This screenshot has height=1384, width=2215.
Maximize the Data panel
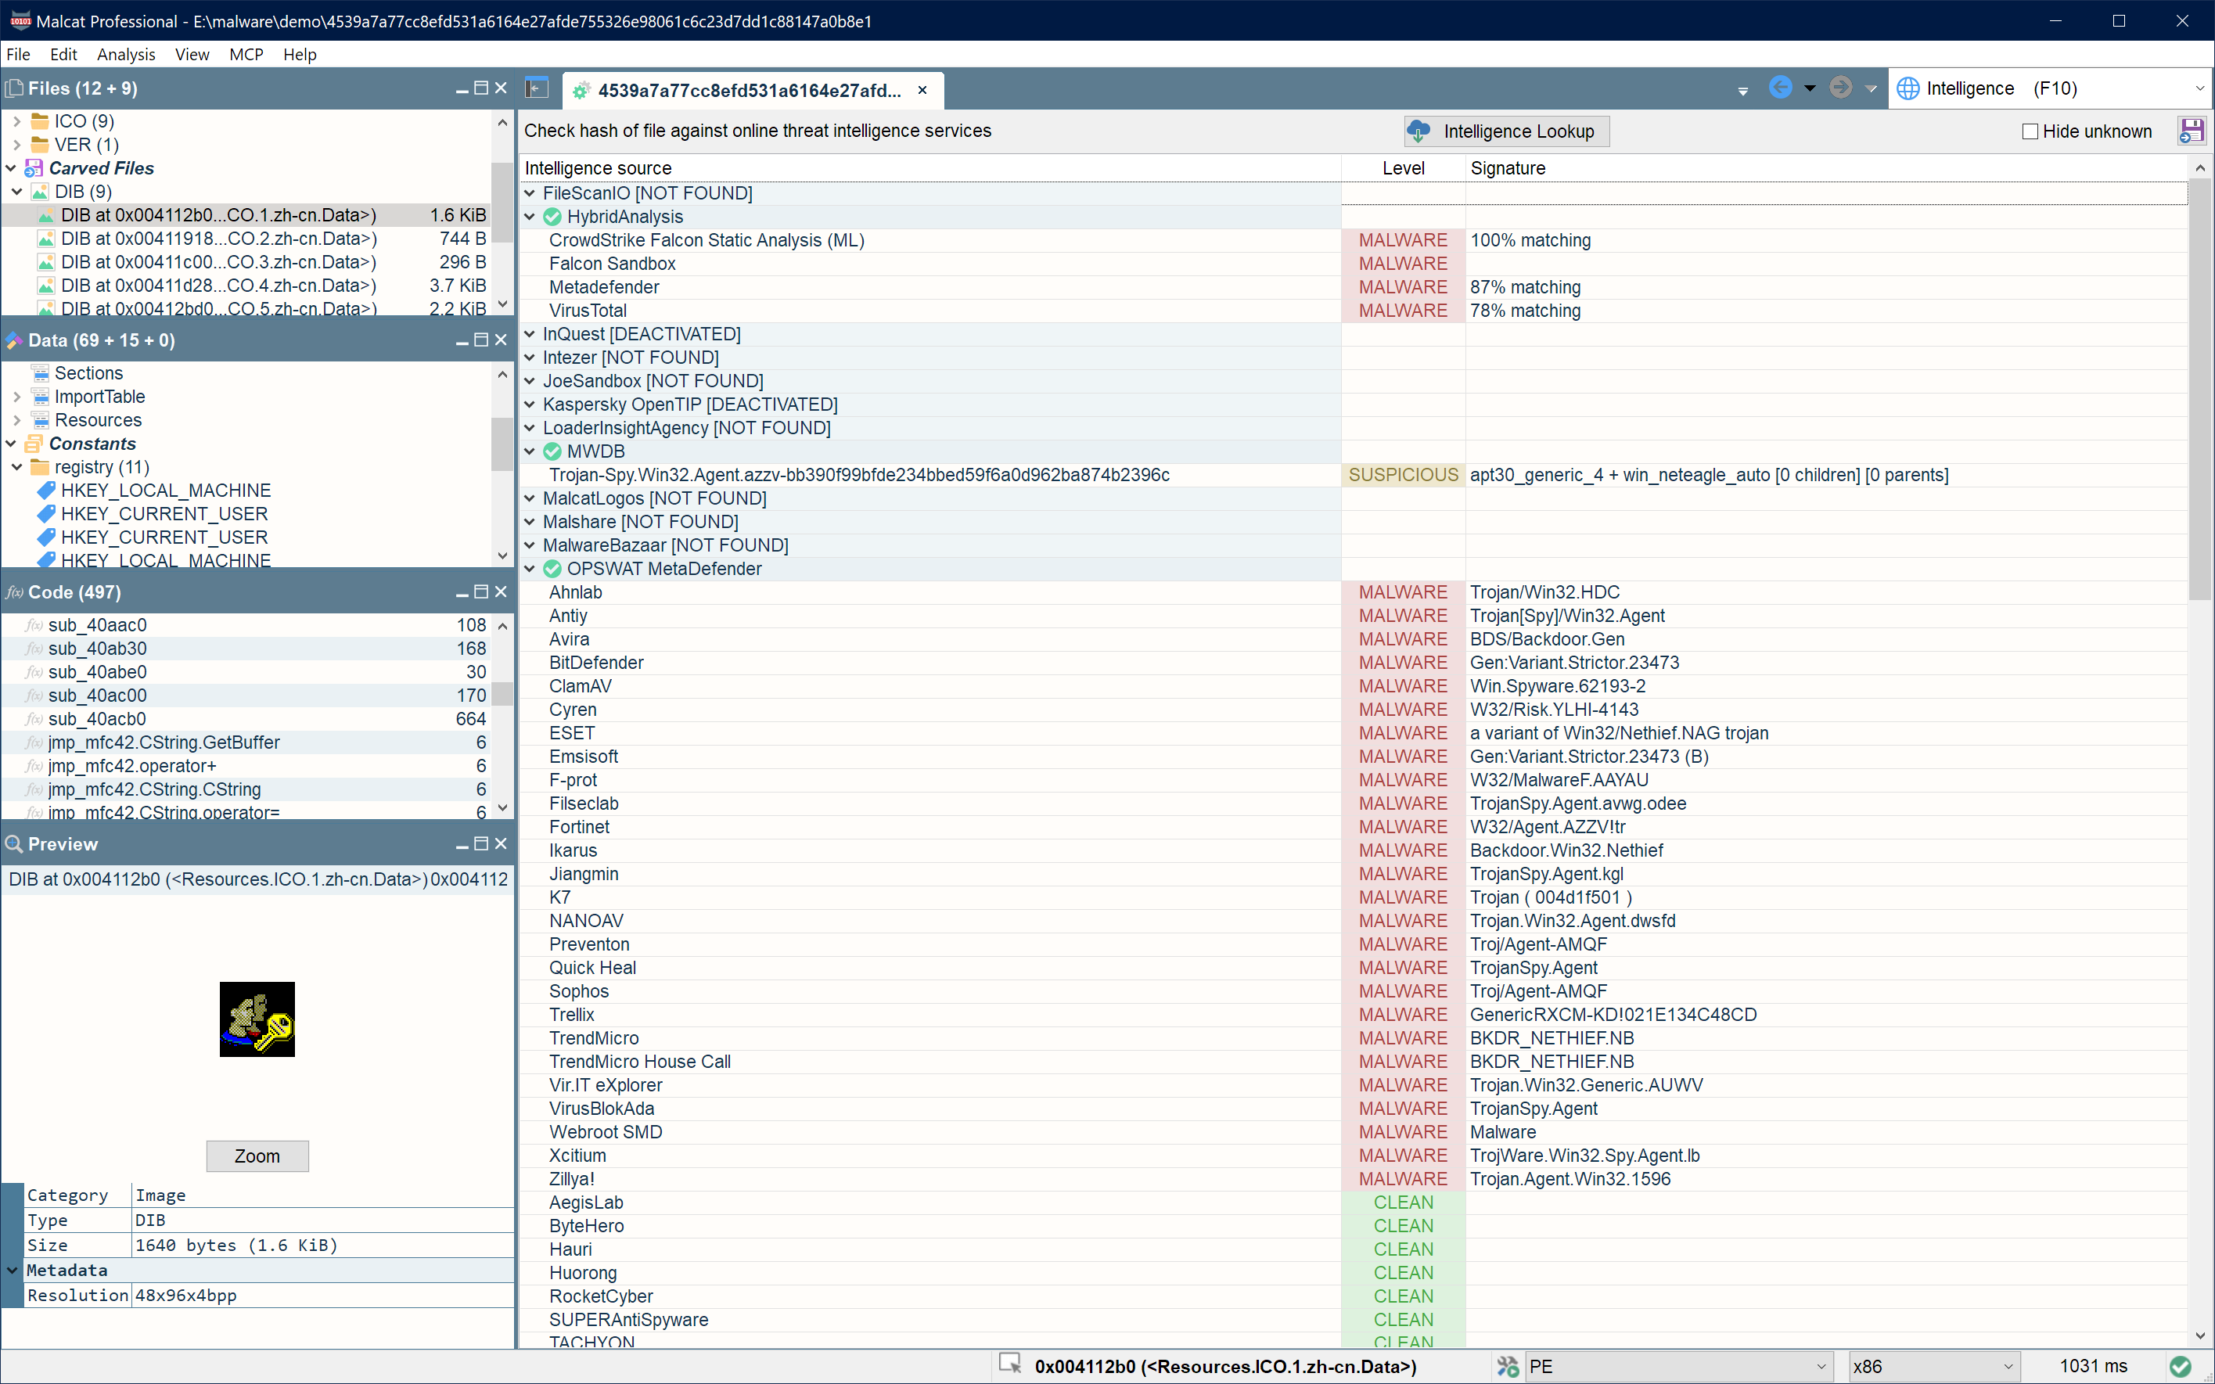[x=481, y=340]
